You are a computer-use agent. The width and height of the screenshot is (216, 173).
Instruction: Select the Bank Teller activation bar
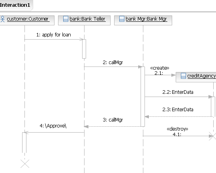tap(84, 49)
